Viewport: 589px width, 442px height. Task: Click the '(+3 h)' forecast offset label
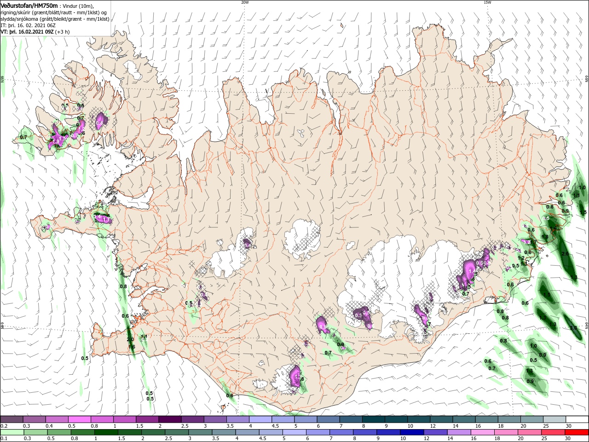63,32
